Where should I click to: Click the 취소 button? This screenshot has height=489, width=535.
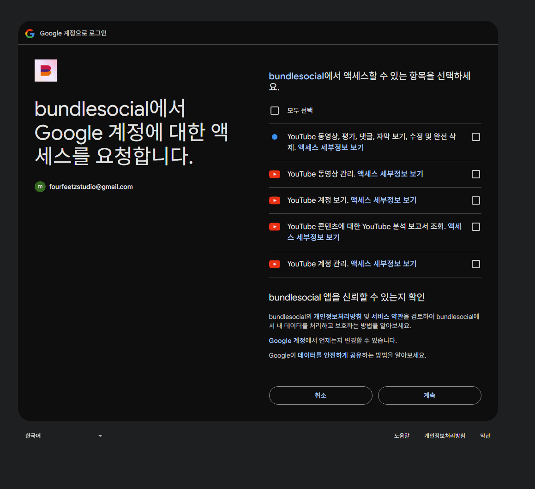pyautogui.click(x=320, y=395)
